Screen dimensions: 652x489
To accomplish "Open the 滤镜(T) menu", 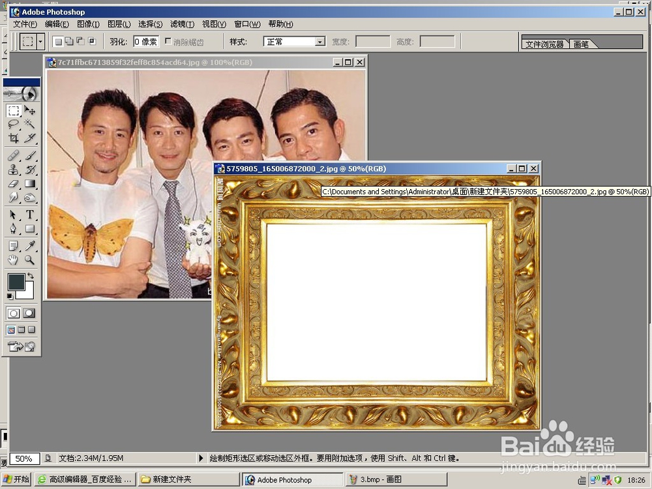I will coord(182,24).
